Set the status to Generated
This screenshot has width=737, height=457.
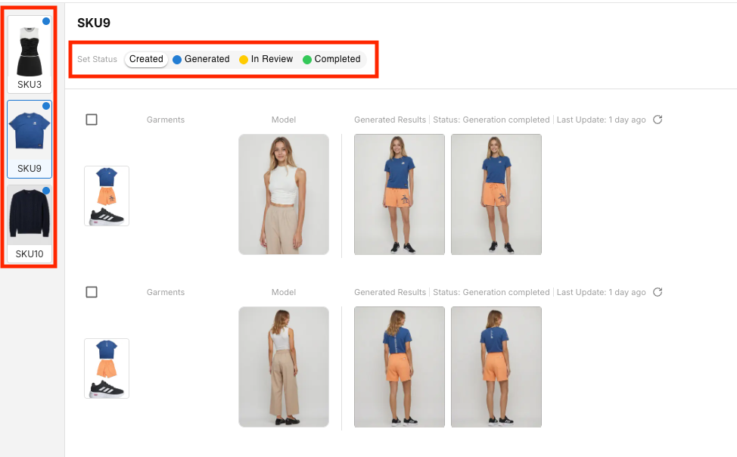(x=206, y=59)
